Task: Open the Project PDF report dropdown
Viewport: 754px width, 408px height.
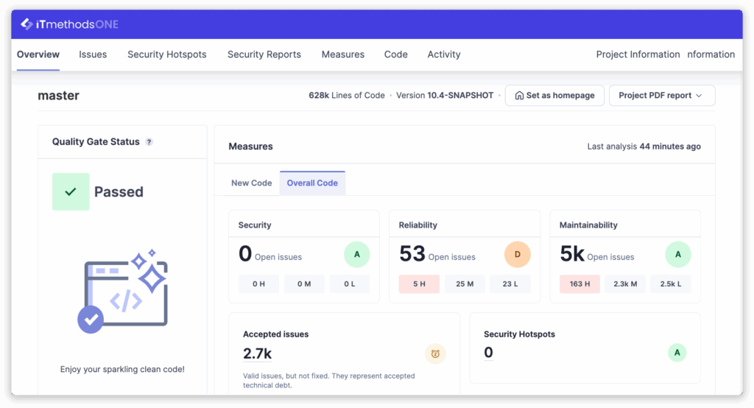Action: tap(661, 96)
